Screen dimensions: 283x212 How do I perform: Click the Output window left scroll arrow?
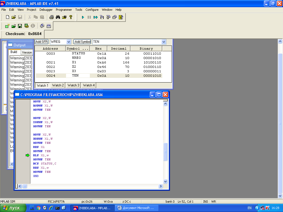point(12,164)
